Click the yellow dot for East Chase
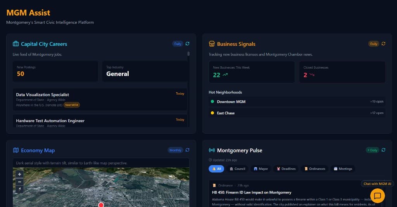397x207 pixels. [x=212, y=113]
